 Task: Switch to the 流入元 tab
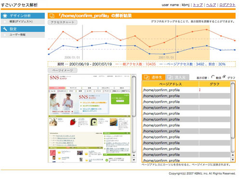177,77
